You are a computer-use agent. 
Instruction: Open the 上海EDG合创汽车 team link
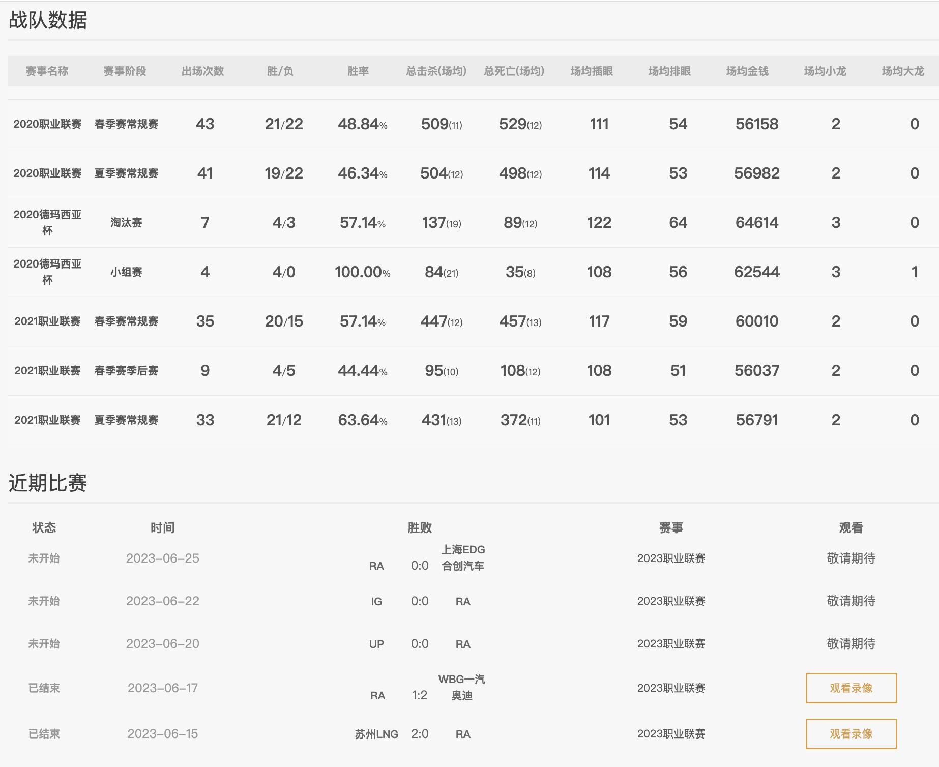tap(463, 557)
